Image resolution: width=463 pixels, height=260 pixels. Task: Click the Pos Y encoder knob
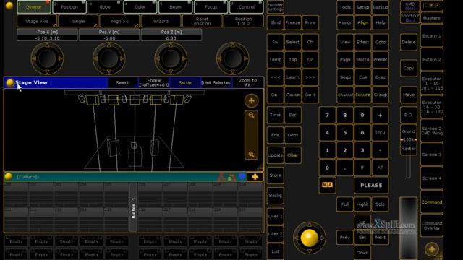coord(109,58)
